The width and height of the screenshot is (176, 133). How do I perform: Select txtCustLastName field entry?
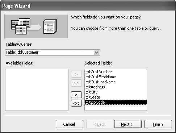click(116, 82)
